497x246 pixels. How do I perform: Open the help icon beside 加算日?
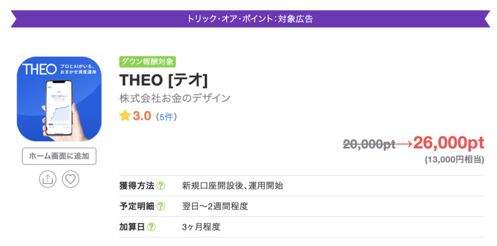pyautogui.click(x=151, y=227)
